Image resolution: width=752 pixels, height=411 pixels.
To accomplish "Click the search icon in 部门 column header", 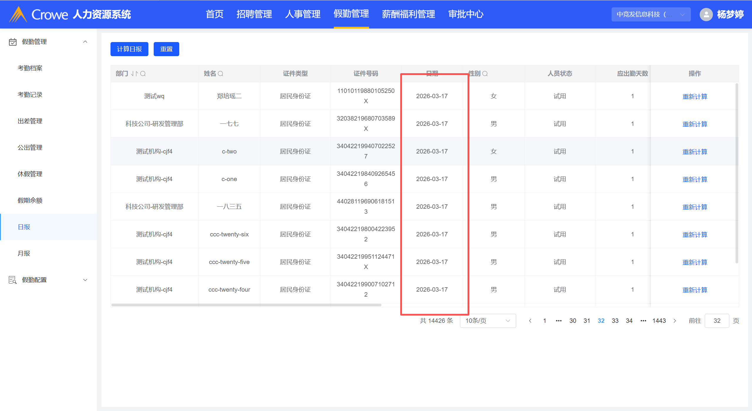I will tap(143, 73).
